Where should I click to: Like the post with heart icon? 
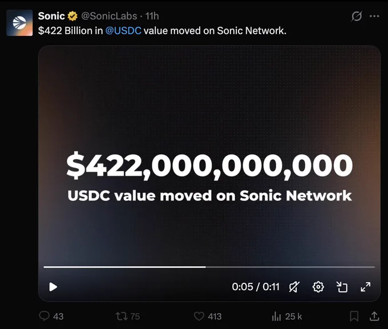199,316
